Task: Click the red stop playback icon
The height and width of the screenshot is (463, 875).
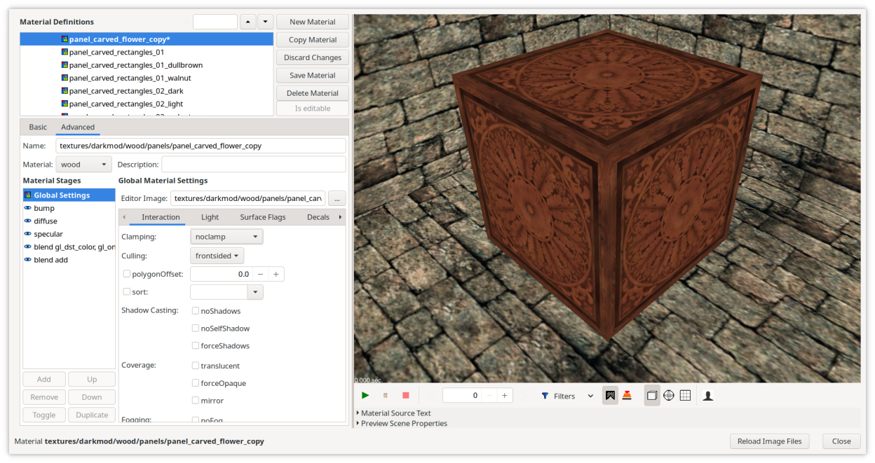Action: [x=405, y=396]
